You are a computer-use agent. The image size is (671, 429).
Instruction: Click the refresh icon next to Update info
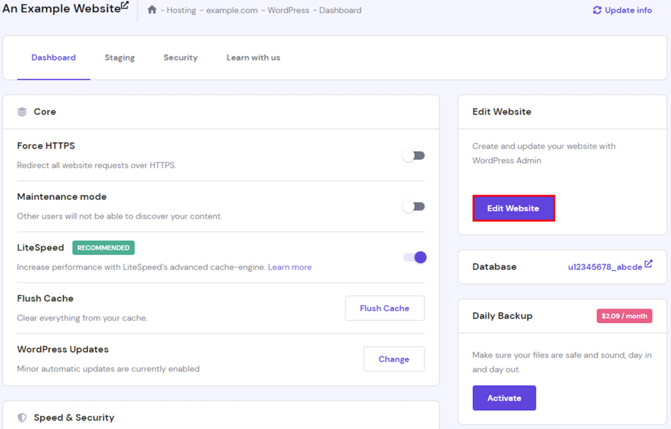597,10
